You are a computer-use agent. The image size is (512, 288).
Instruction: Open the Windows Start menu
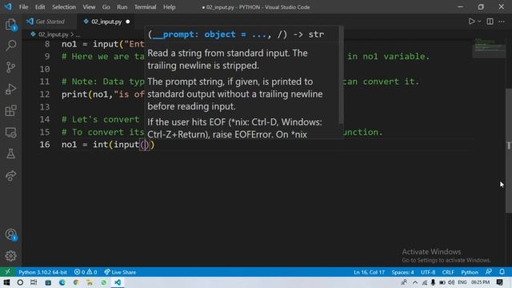click(x=6, y=282)
